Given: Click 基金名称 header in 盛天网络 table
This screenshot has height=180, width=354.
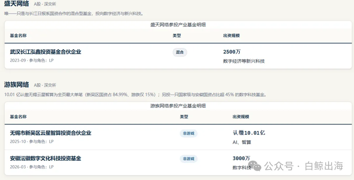Looking at the screenshot, I should (18, 36).
